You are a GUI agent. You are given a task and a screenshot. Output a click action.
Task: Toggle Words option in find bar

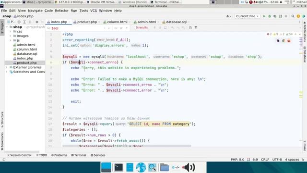coord(121,28)
